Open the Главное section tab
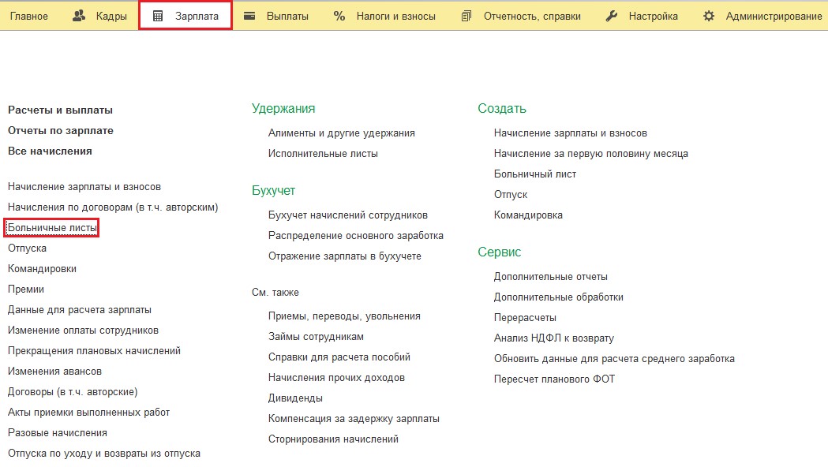 pyautogui.click(x=28, y=16)
